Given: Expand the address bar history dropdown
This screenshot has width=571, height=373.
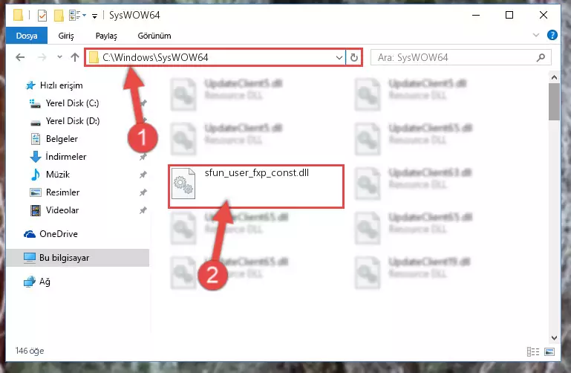Looking at the screenshot, I should (339, 57).
